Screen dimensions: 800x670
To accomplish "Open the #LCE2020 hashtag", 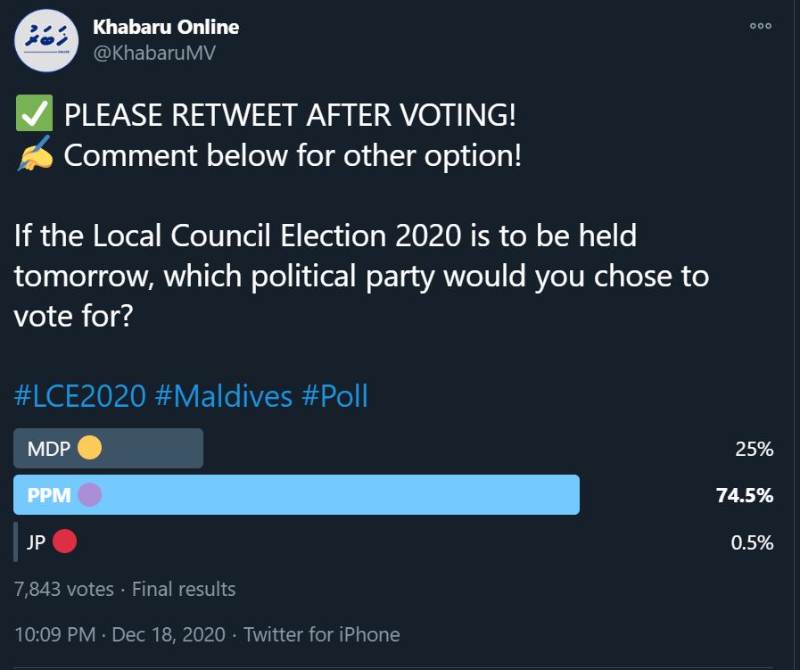I will 79,395.
